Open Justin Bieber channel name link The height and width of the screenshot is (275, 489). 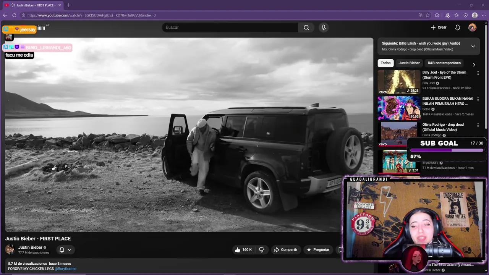(x=30, y=247)
